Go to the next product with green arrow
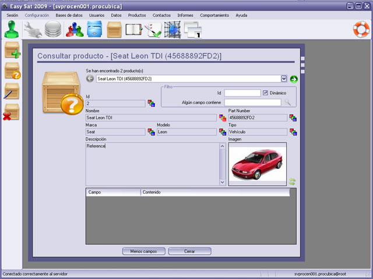The height and width of the screenshot is (279, 373). point(294,79)
